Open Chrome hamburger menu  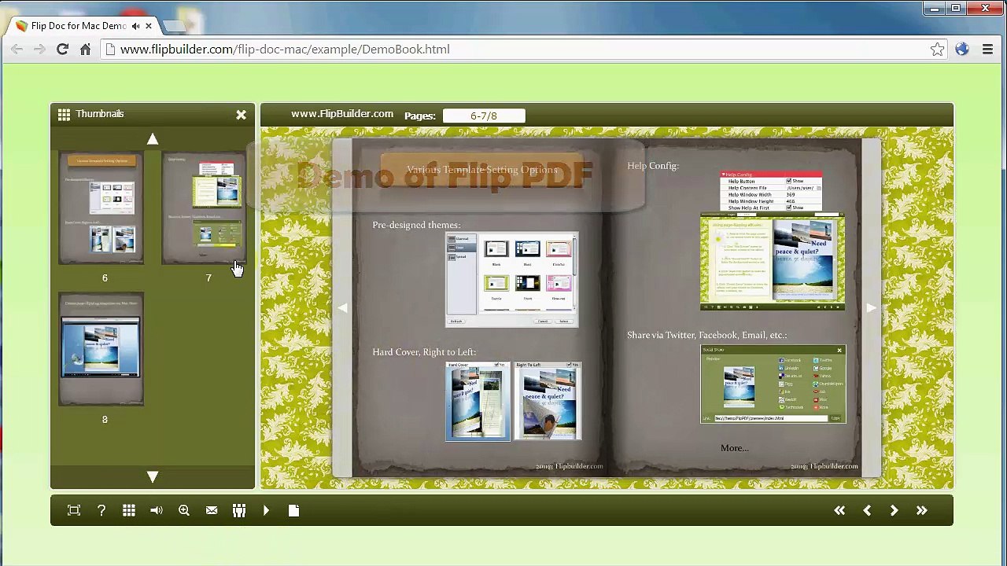point(987,50)
